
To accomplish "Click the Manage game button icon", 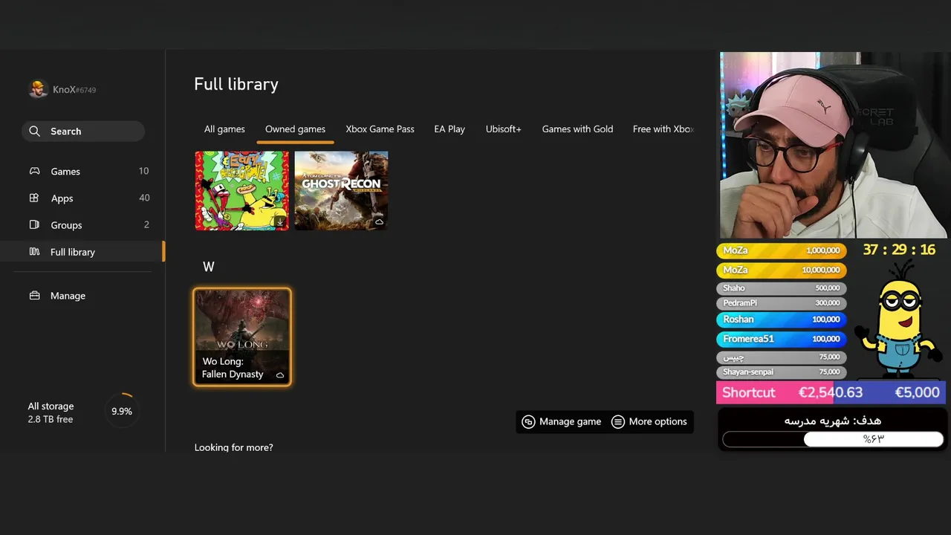I will tap(528, 421).
